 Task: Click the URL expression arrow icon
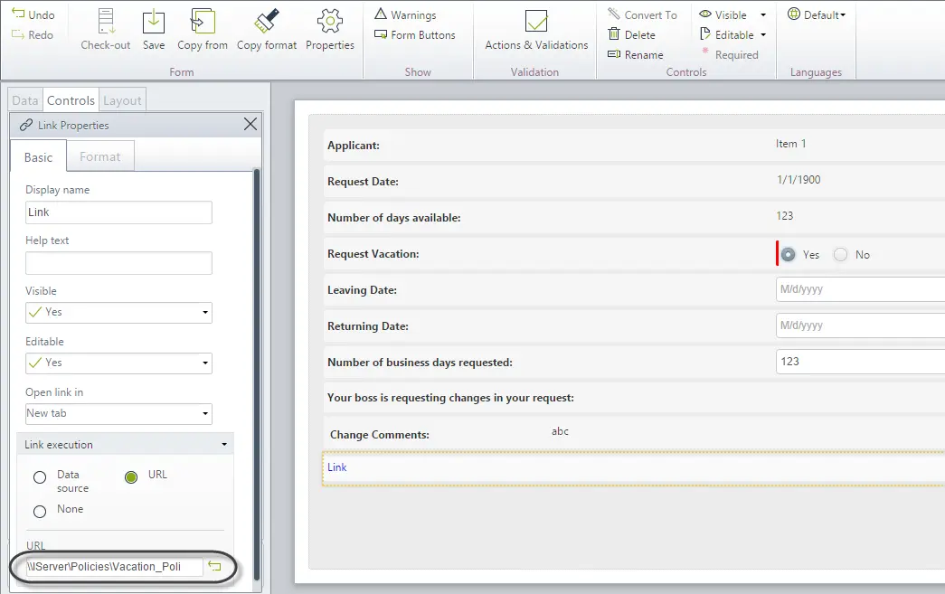[214, 566]
